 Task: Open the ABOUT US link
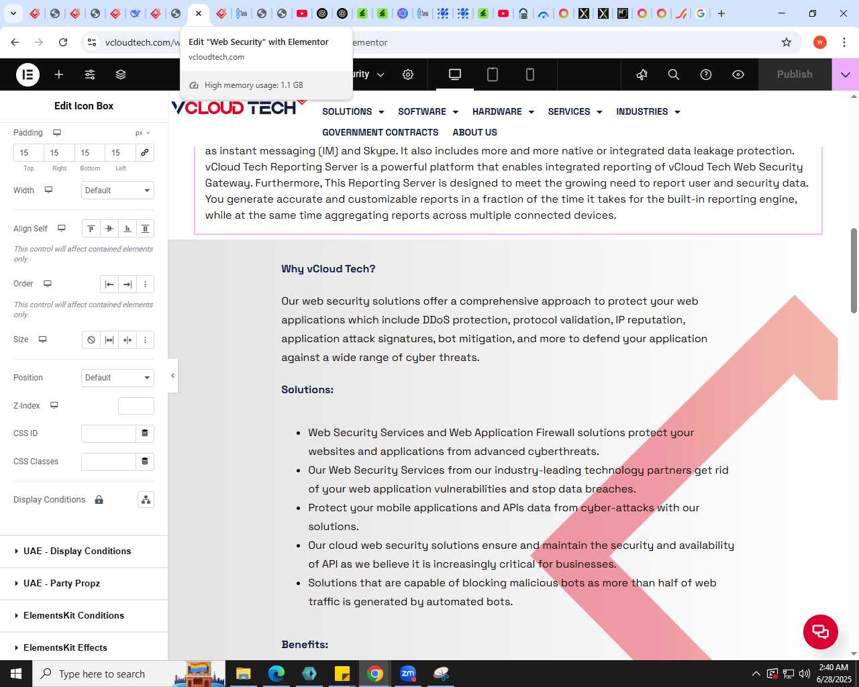475,133
